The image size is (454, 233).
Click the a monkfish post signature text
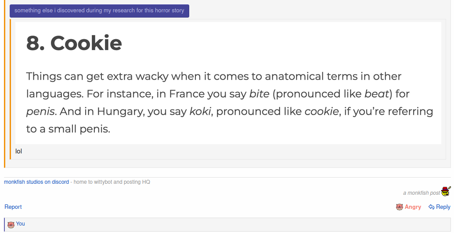(x=422, y=193)
